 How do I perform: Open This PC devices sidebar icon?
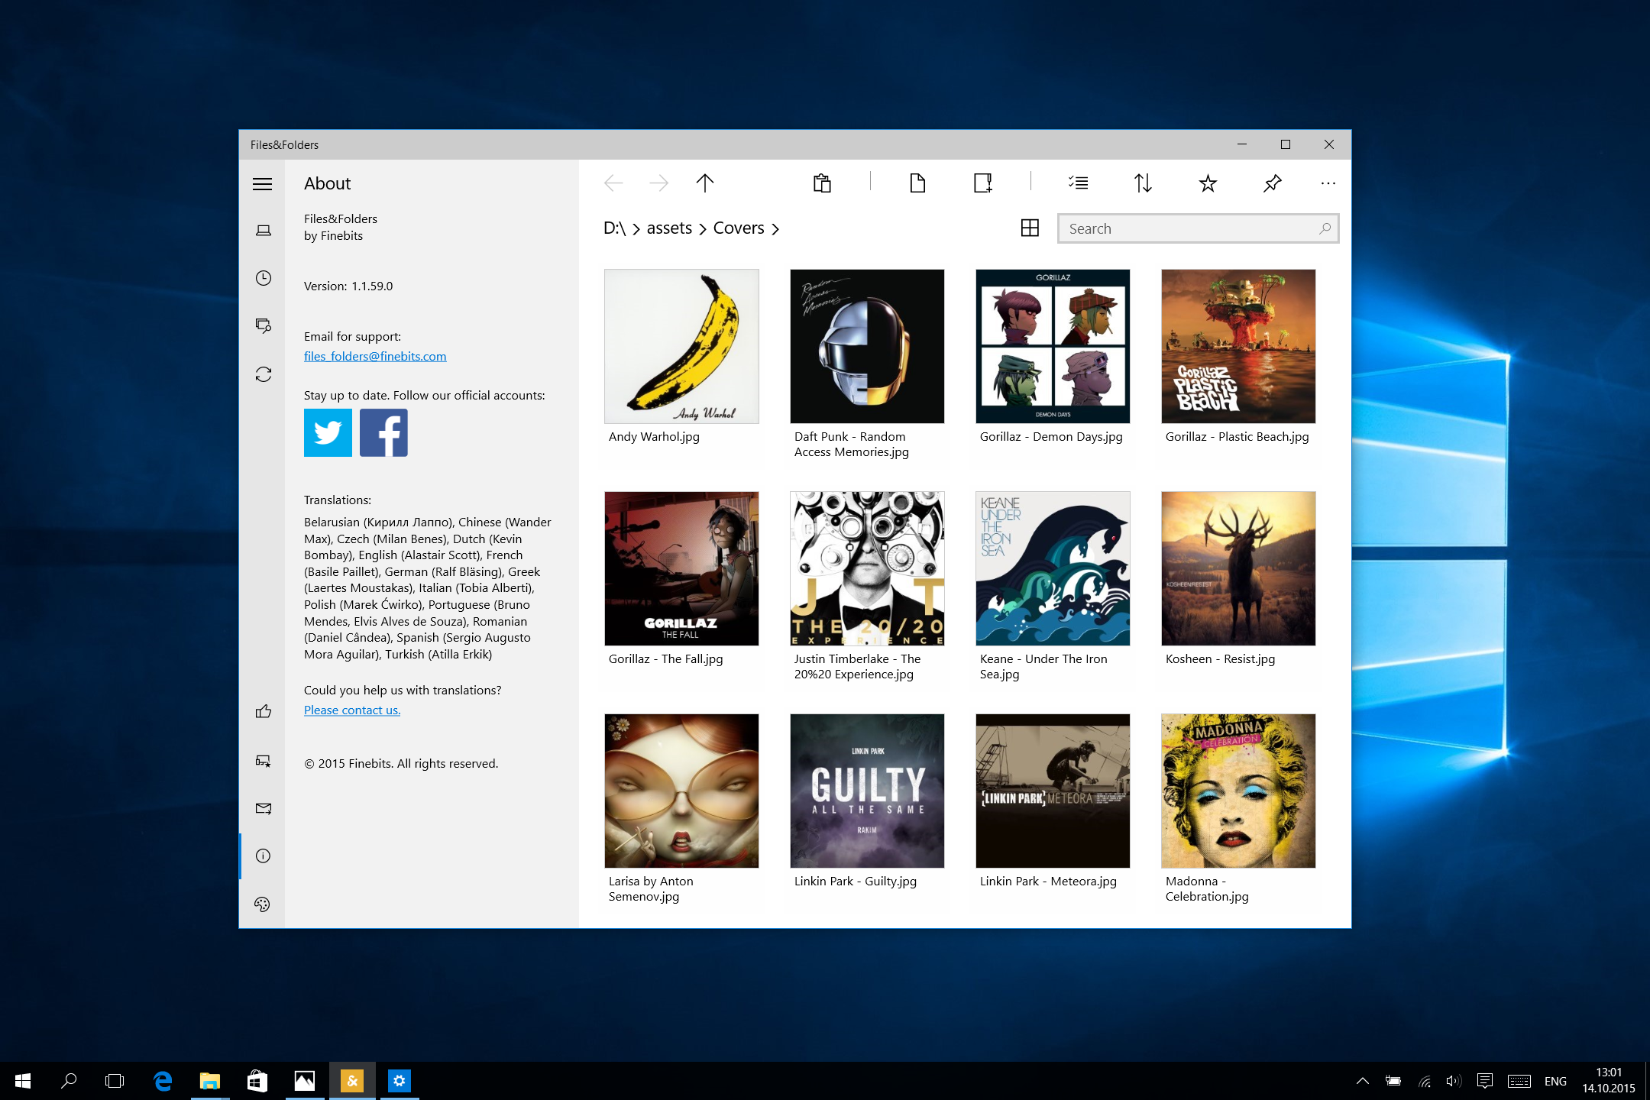click(263, 231)
